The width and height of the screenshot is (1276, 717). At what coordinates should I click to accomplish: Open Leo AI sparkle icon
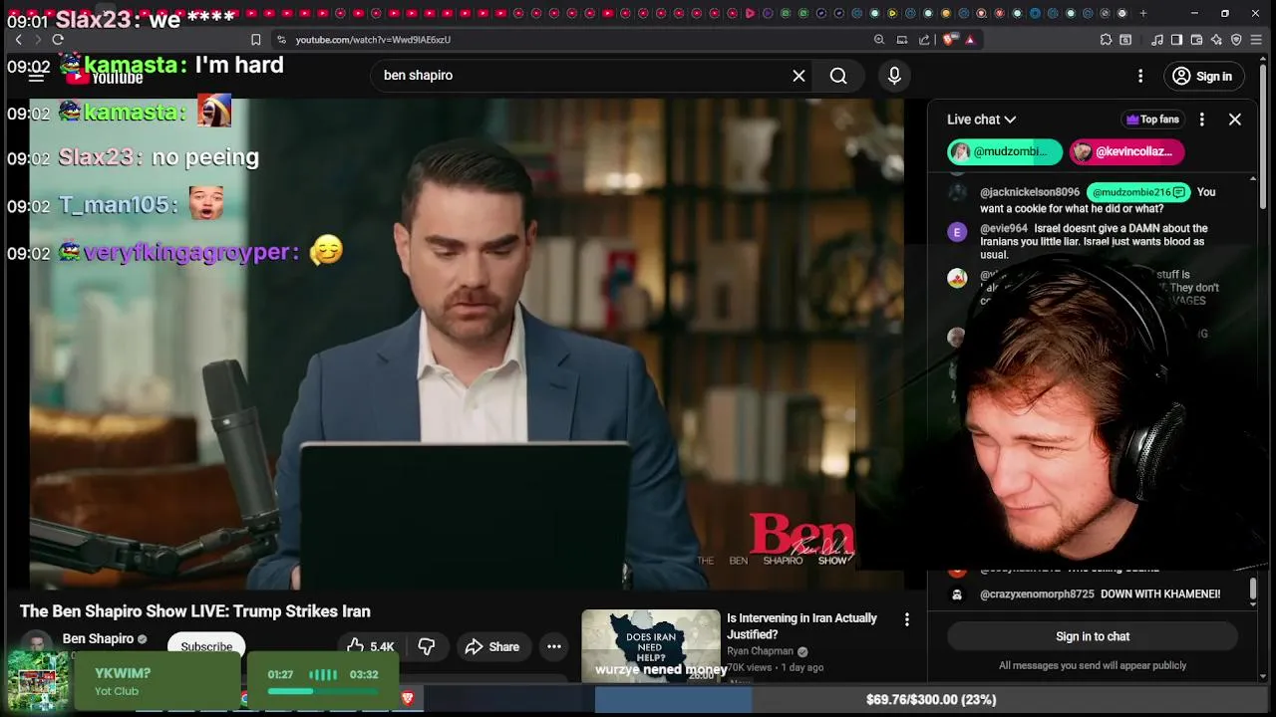coord(1216,40)
